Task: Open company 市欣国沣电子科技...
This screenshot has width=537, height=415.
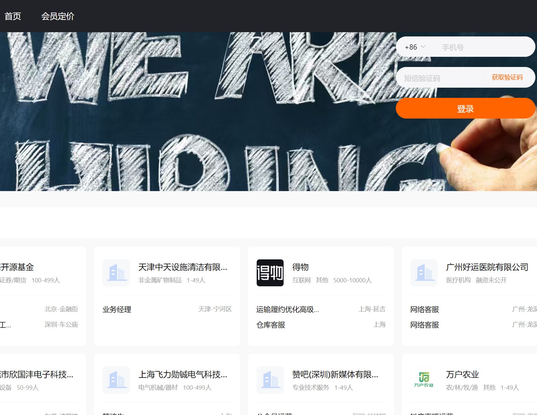Action: [x=37, y=375]
